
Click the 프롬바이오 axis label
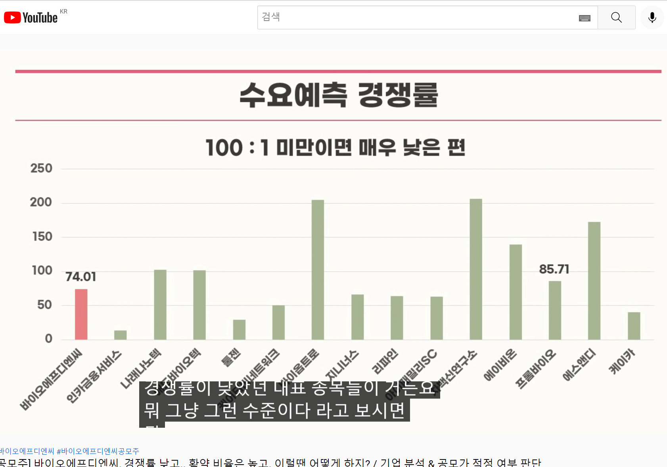[x=535, y=369]
